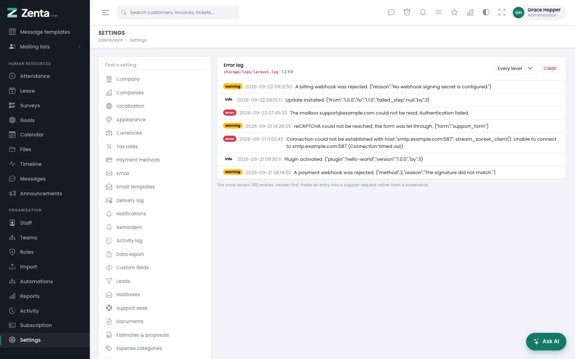Viewport: 575px width, 359px height.
Task: Click the Find a setting field
Action: click(155, 65)
